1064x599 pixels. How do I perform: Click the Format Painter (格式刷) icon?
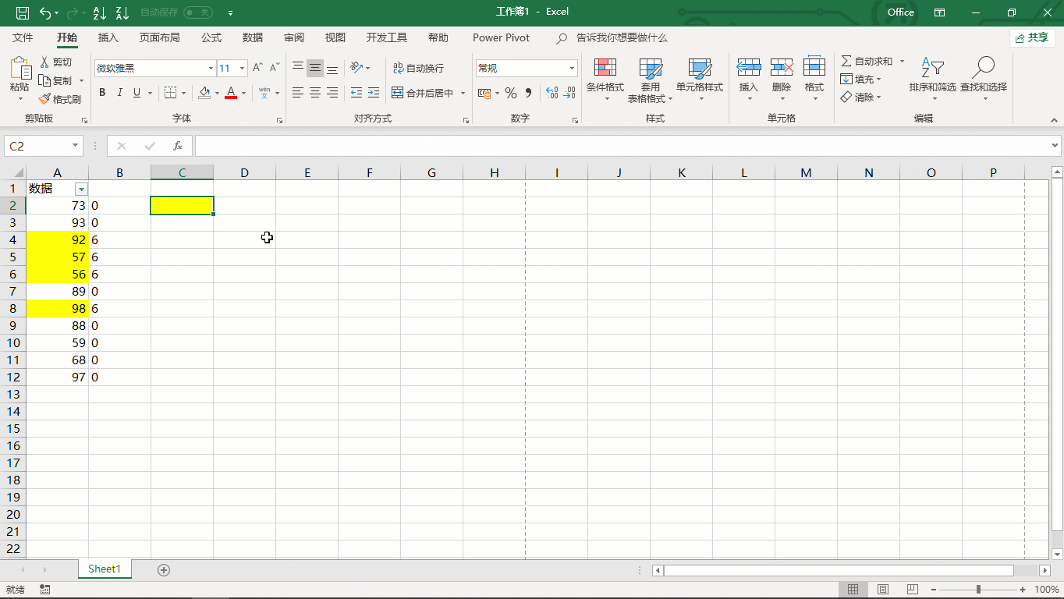coord(44,99)
